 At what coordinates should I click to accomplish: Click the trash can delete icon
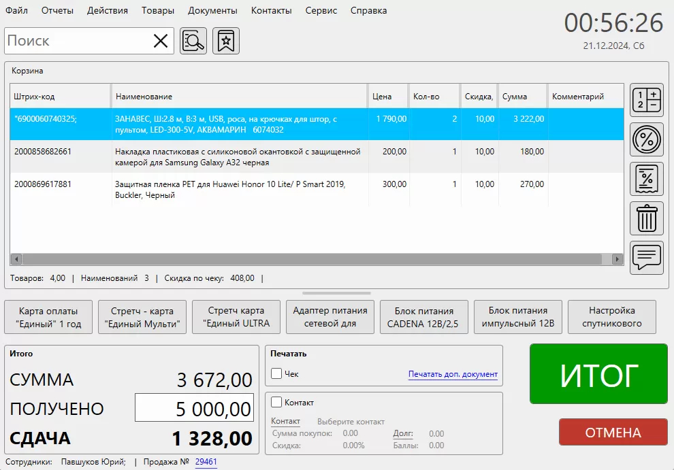pyautogui.click(x=647, y=218)
